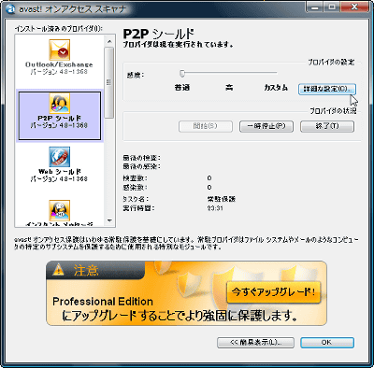374x368 pixels.
Task: Click the 普通 sensitivity label
Action: pos(182,88)
